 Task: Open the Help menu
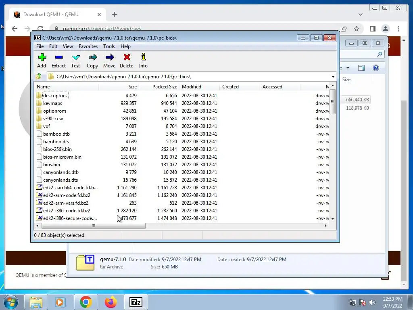[x=126, y=46]
